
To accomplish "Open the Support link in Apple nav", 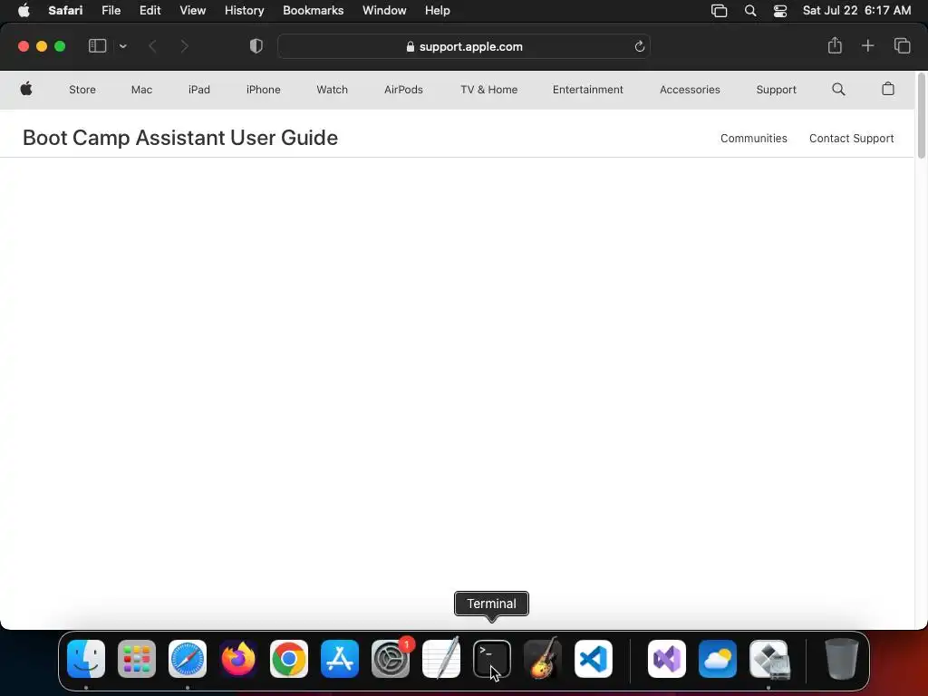I will coord(776,90).
